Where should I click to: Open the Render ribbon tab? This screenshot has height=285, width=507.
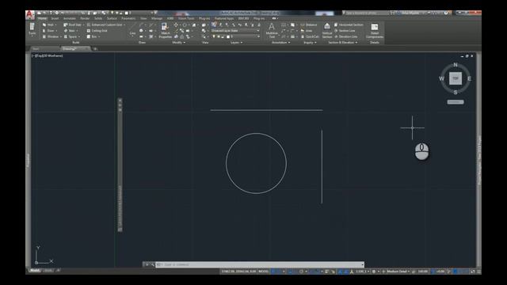tap(85, 18)
